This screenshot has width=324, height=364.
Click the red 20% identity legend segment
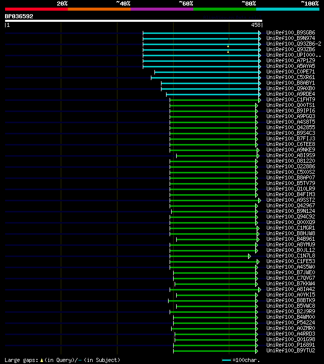(x=36, y=9)
